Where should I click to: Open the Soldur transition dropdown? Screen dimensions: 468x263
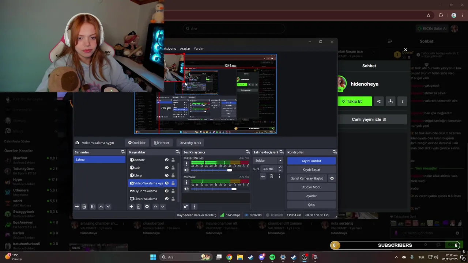tap(268, 161)
